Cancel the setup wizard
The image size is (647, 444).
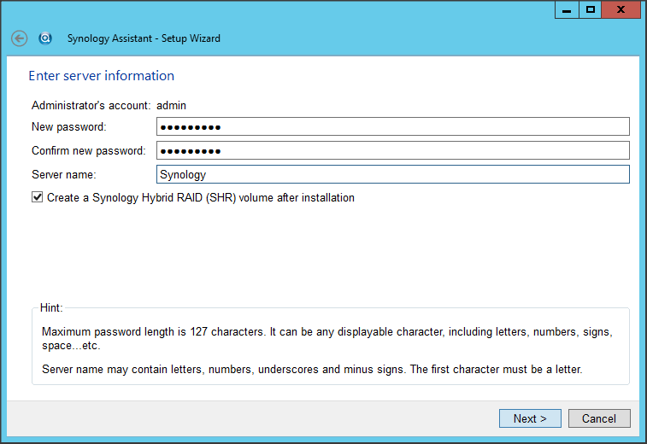pyautogui.click(x=599, y=418)
